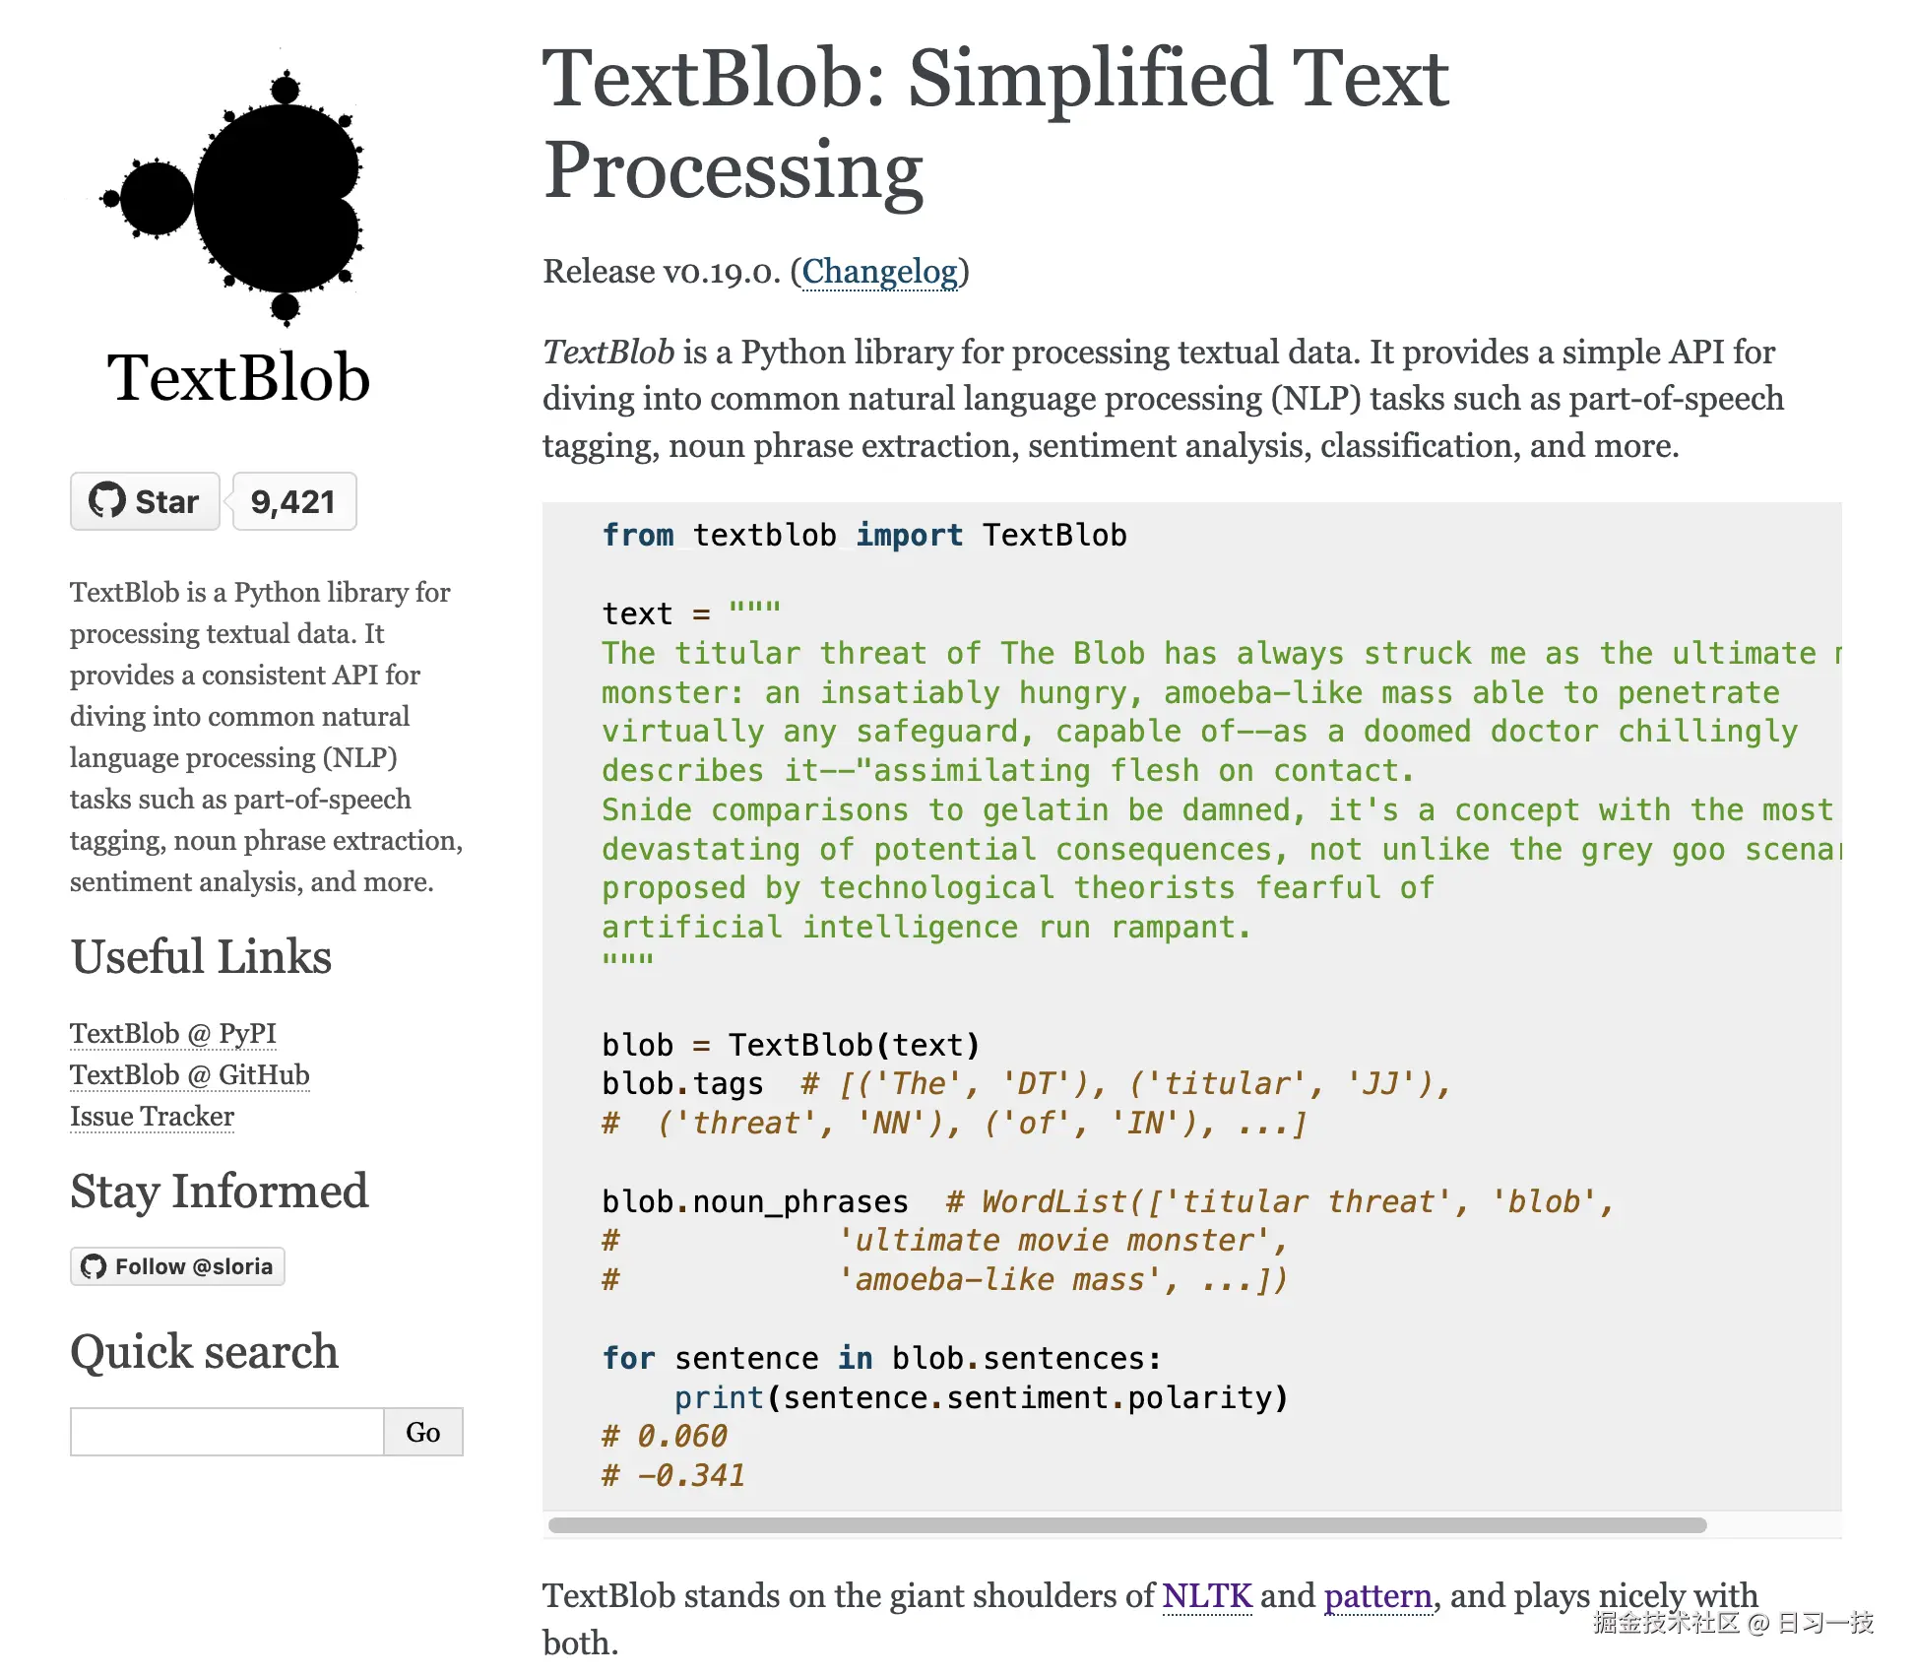Open the Changelog link

879,272
